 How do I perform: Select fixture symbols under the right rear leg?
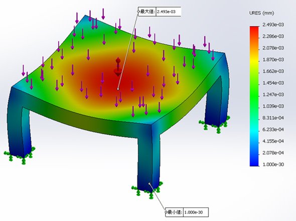point(215,125)
